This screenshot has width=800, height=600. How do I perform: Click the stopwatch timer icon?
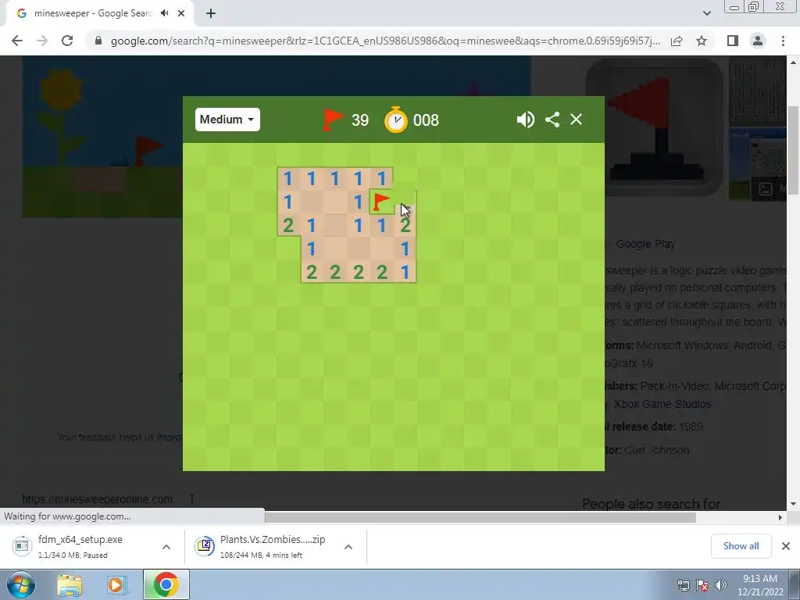pyautogui.click(x=396, y=120)
